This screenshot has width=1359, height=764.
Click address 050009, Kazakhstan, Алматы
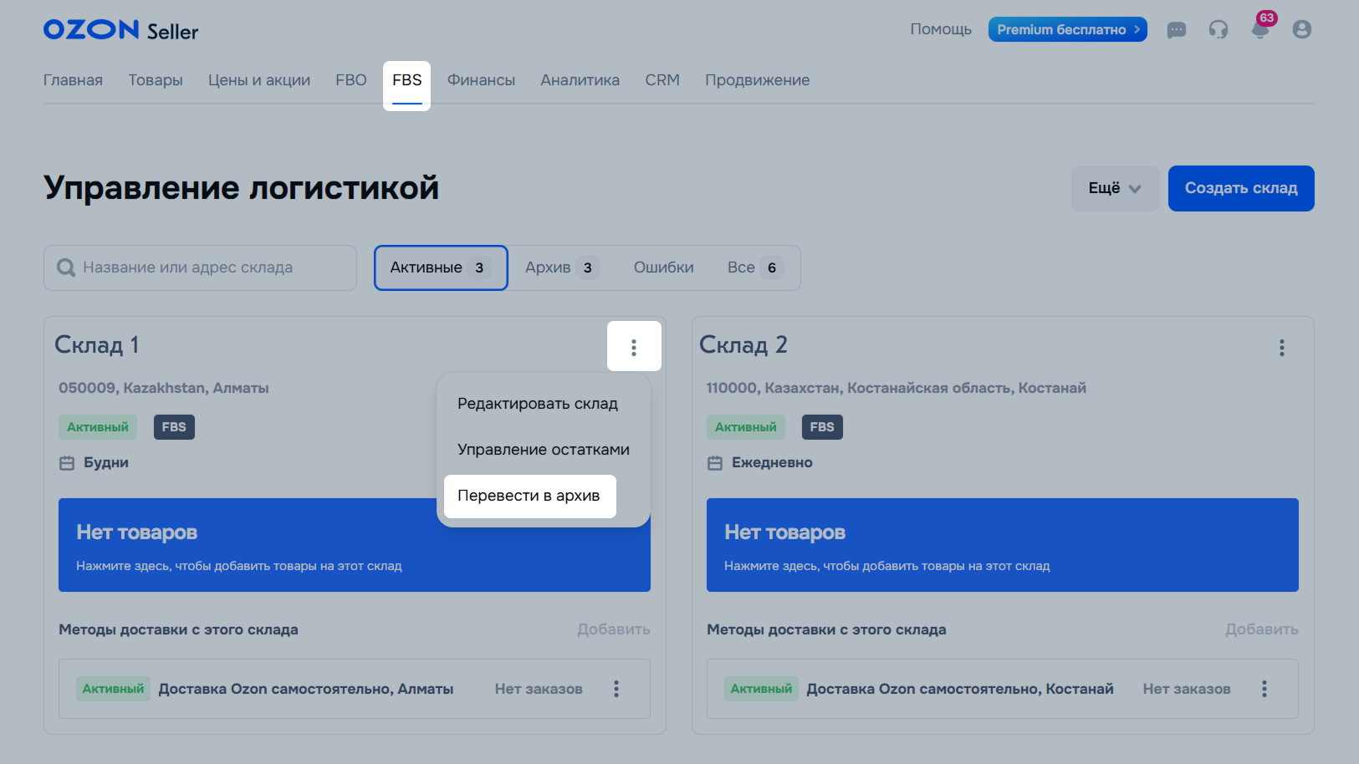[164, 388]
